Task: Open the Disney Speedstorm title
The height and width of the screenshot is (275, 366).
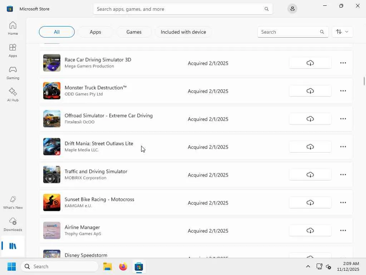Action: click(86, 255)
